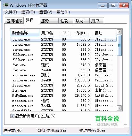The height and width of the screenshot is (136, 132).
Task: Click 进程数: 46 in status bar
Action: click(12, 131)
